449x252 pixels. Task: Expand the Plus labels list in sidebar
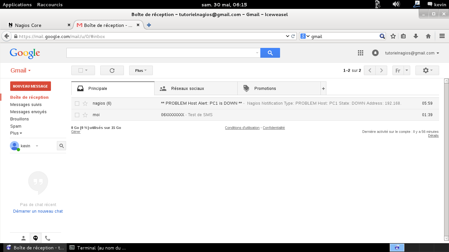[x=16, y=133]
